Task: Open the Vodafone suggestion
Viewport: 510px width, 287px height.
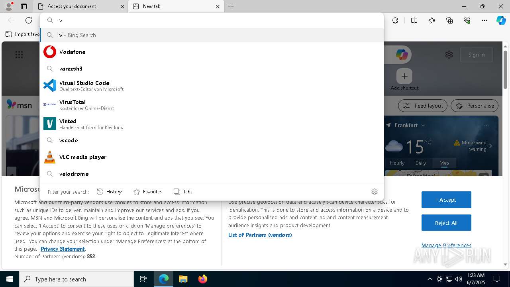Action: pos(212,52)
